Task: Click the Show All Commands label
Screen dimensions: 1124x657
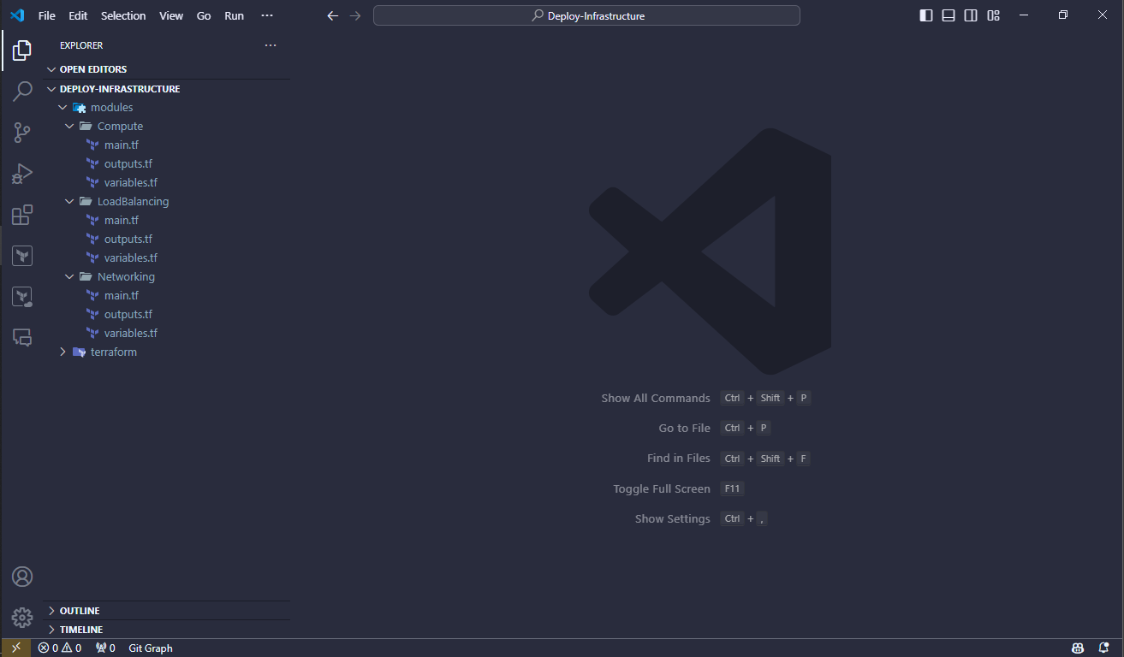Action: [656, 398]
